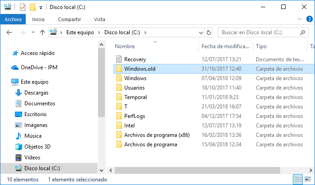Viewport: 315px width, 185px height.
Task: Expand the Customize Quick Access Toolbar dropdown
Action: (41, 7)
